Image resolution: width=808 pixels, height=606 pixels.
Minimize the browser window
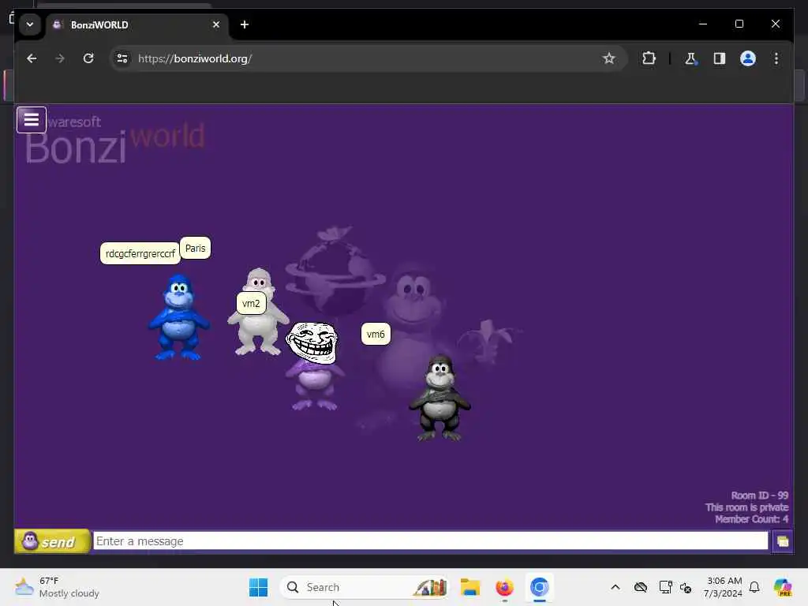tap(703, 24)
